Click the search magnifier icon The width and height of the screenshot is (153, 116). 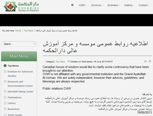pyautogui.click(x=34, y=44)
